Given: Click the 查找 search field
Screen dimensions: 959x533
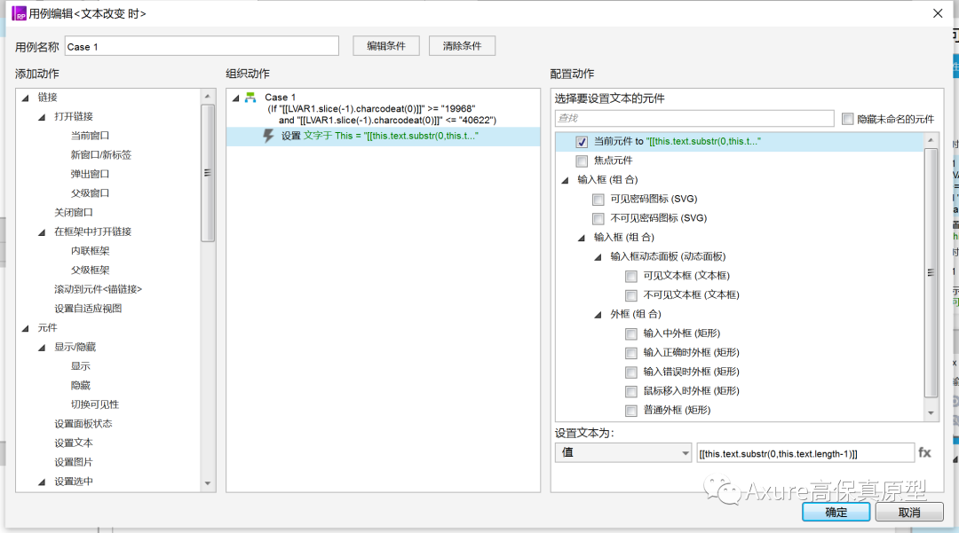Looking at the screenshot, I should (694, 119).
